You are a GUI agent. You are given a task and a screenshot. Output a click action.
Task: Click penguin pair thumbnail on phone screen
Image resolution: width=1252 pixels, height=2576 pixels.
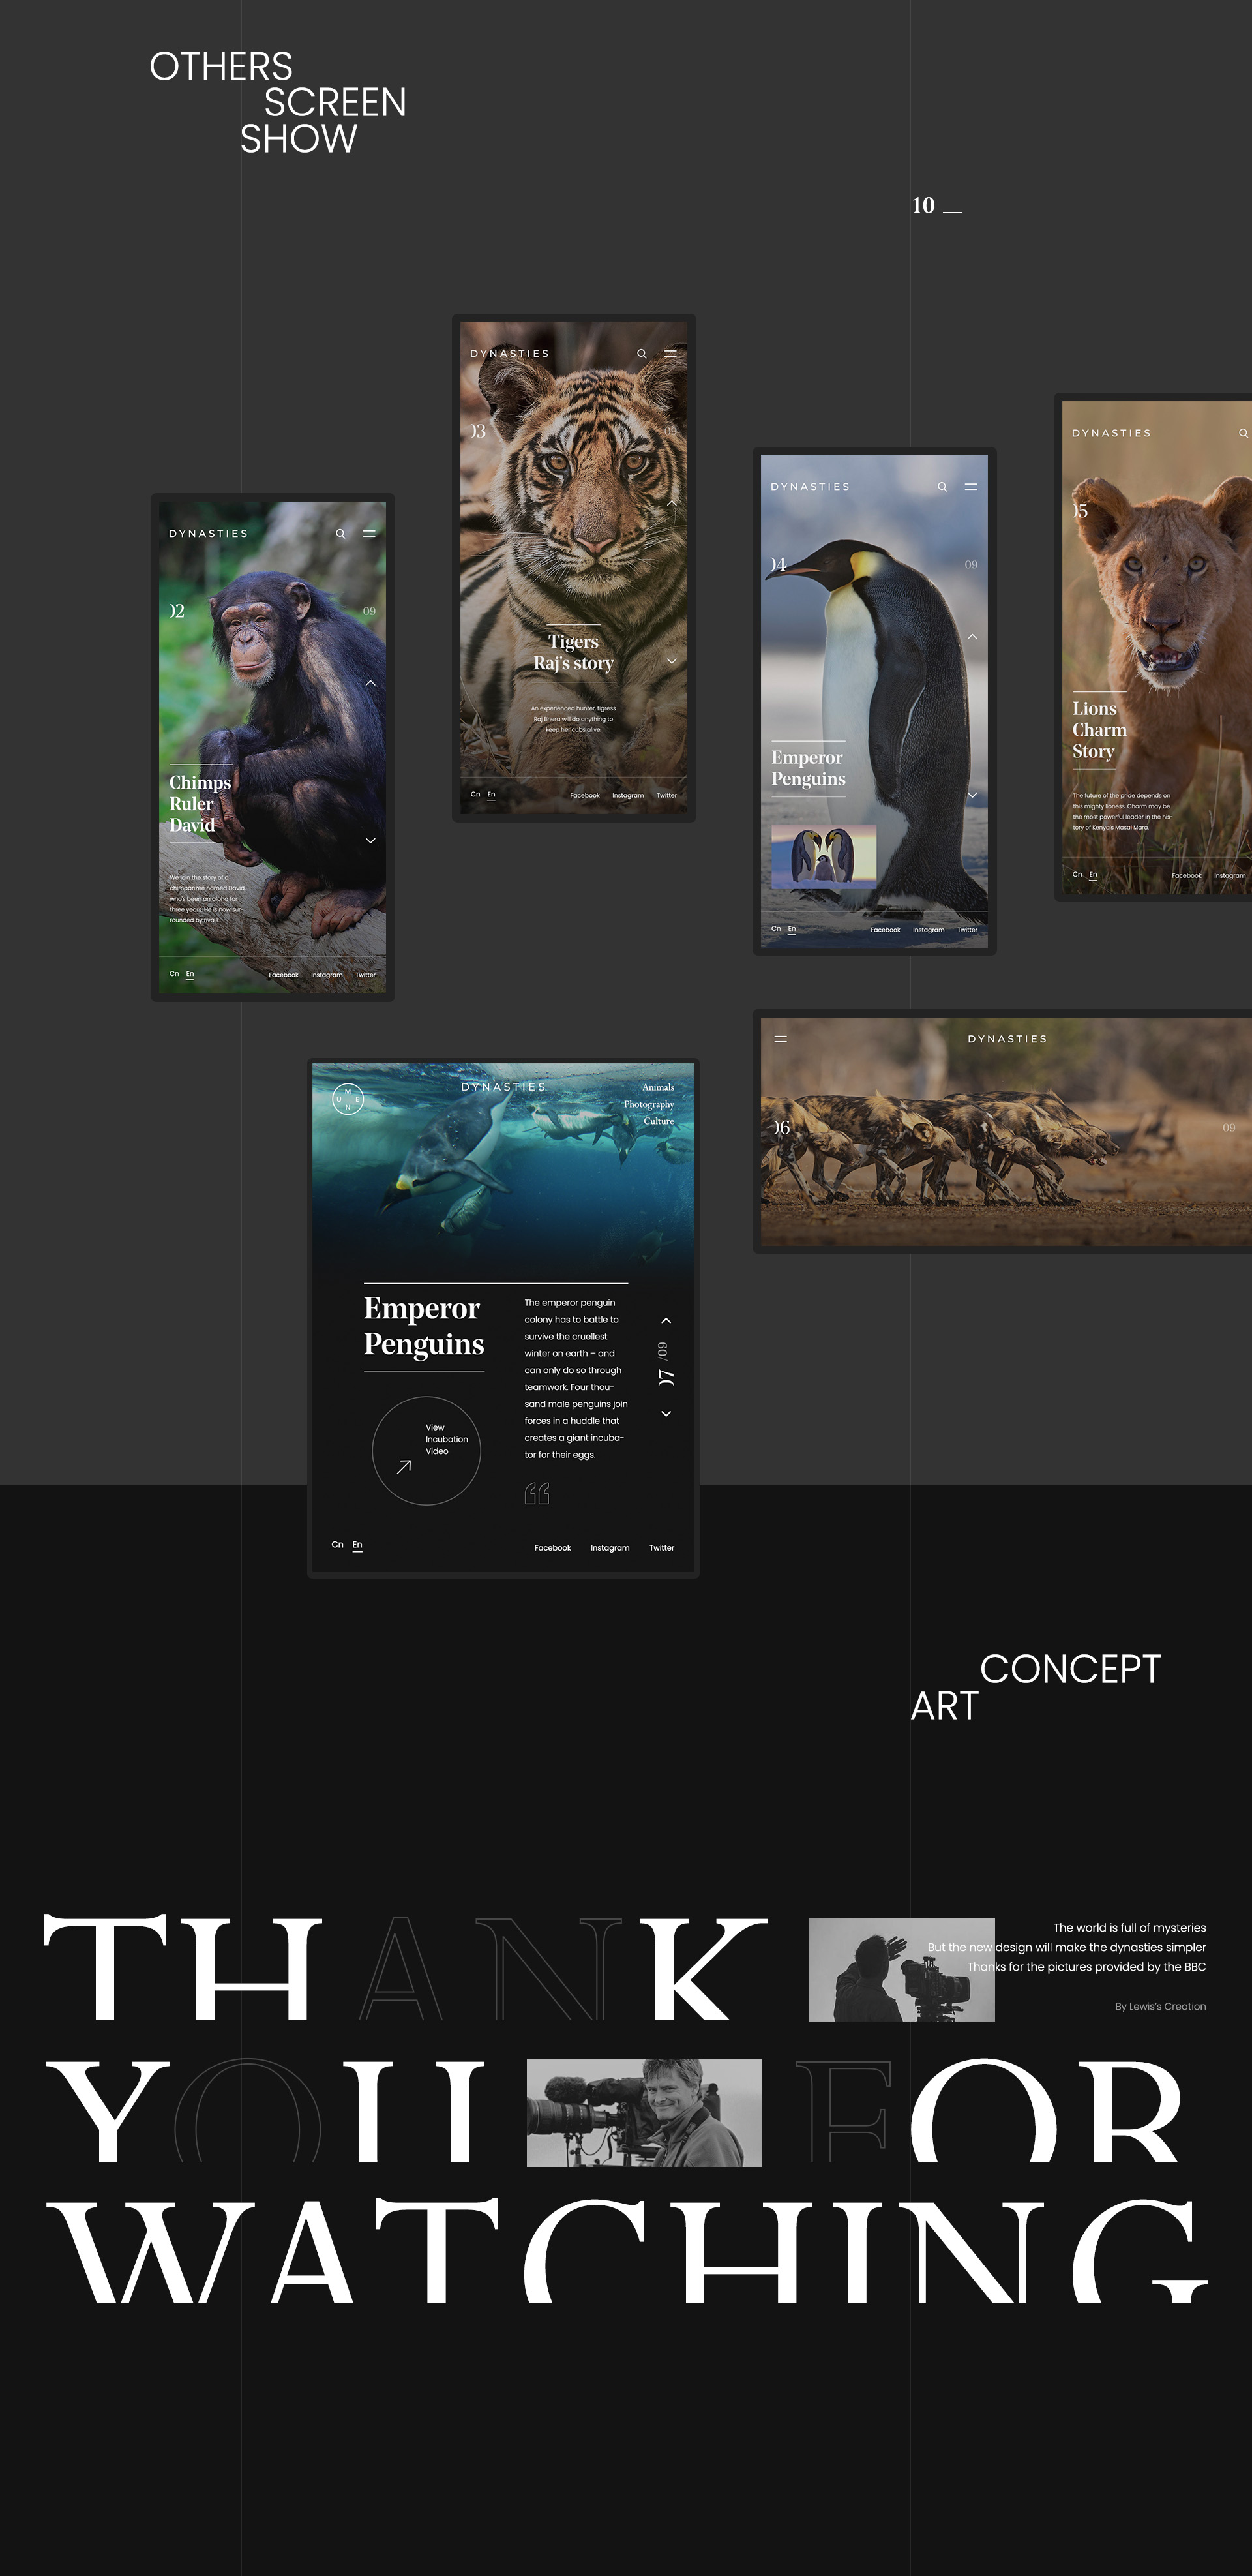pos(824,857)
